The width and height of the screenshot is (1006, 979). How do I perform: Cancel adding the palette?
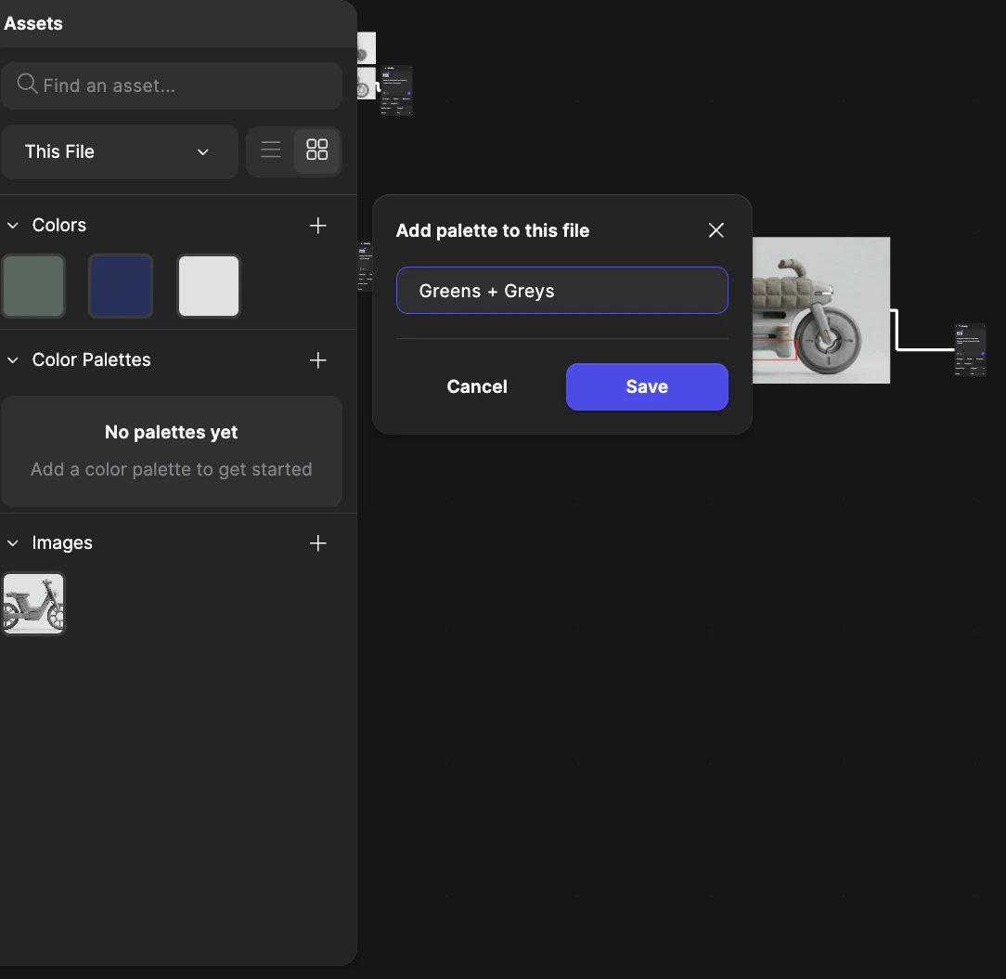(477, 386)
